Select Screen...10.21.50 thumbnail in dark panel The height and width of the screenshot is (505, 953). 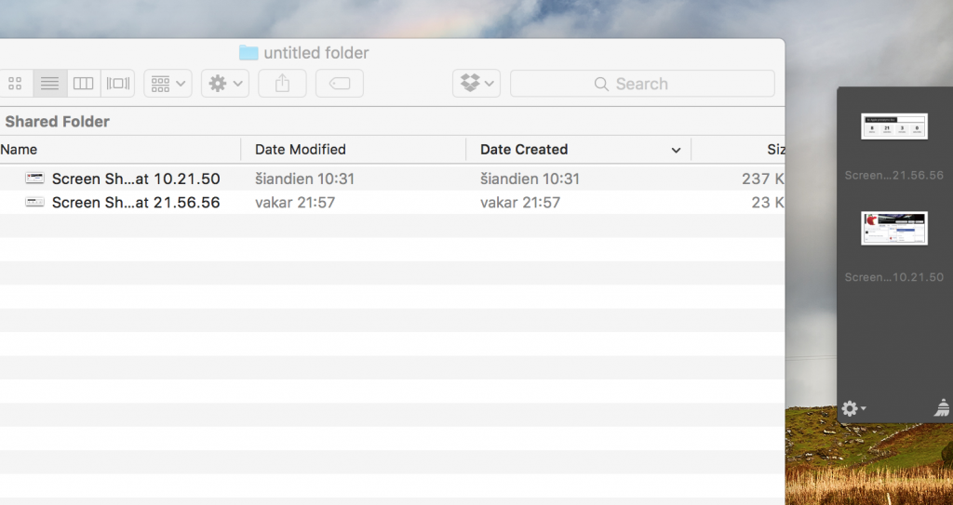894,228
